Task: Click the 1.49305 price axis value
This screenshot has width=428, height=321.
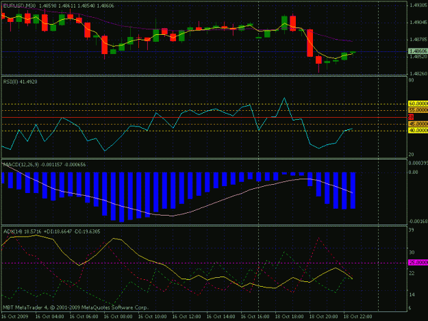Action: pos(418,5)
